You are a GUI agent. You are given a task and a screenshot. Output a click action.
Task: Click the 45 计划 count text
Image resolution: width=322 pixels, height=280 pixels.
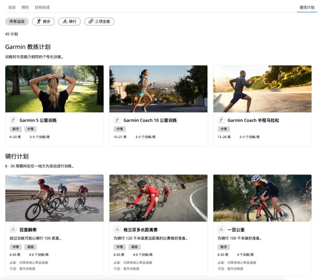click(12, 34)
